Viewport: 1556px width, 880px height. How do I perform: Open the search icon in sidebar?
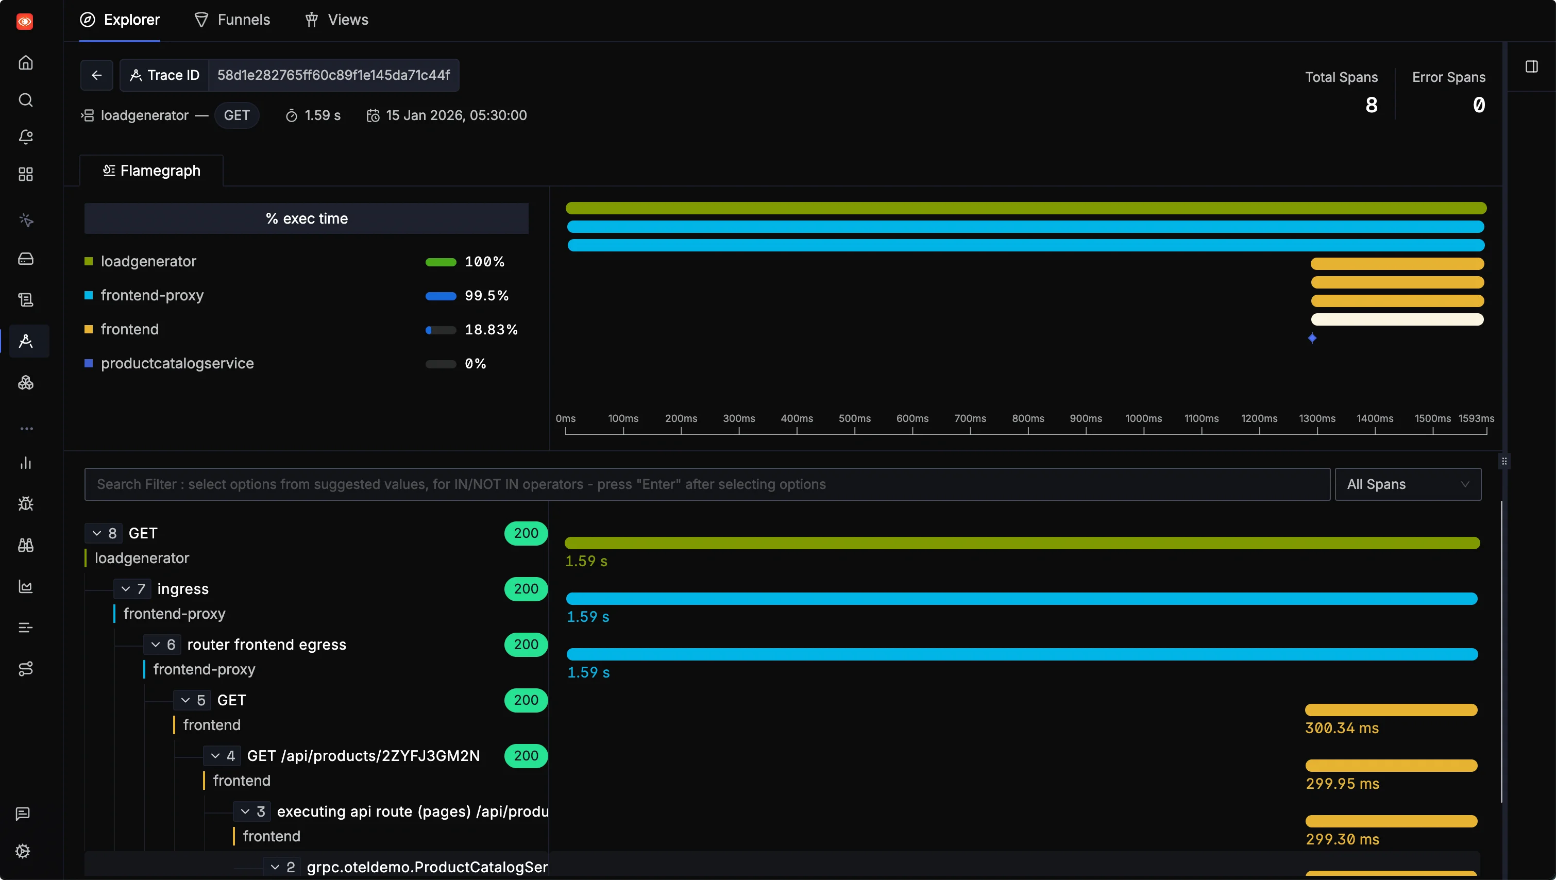(25, 100)
